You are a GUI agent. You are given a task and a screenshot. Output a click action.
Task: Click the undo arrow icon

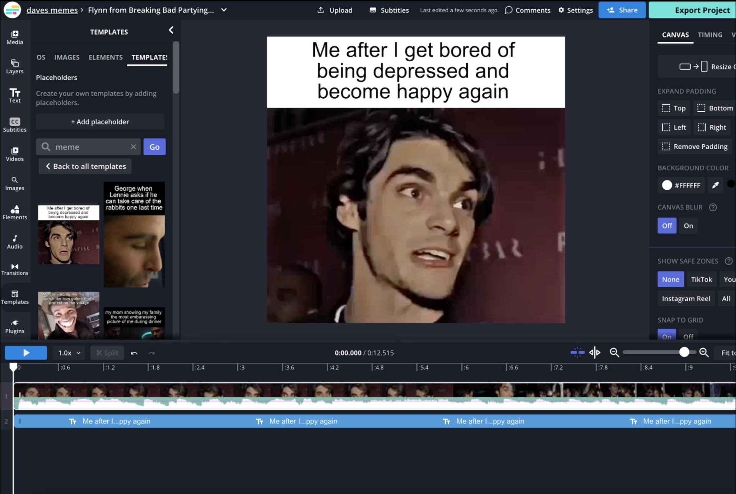point(134,353)
